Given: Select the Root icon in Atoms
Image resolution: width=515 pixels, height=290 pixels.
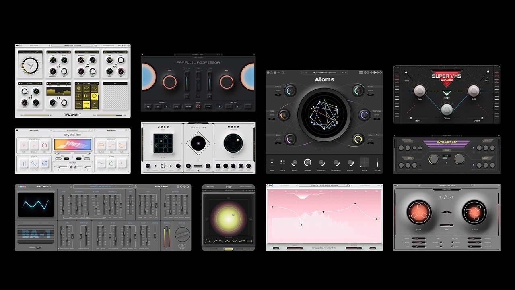Looking at the screenshot, I should [272, 162].
